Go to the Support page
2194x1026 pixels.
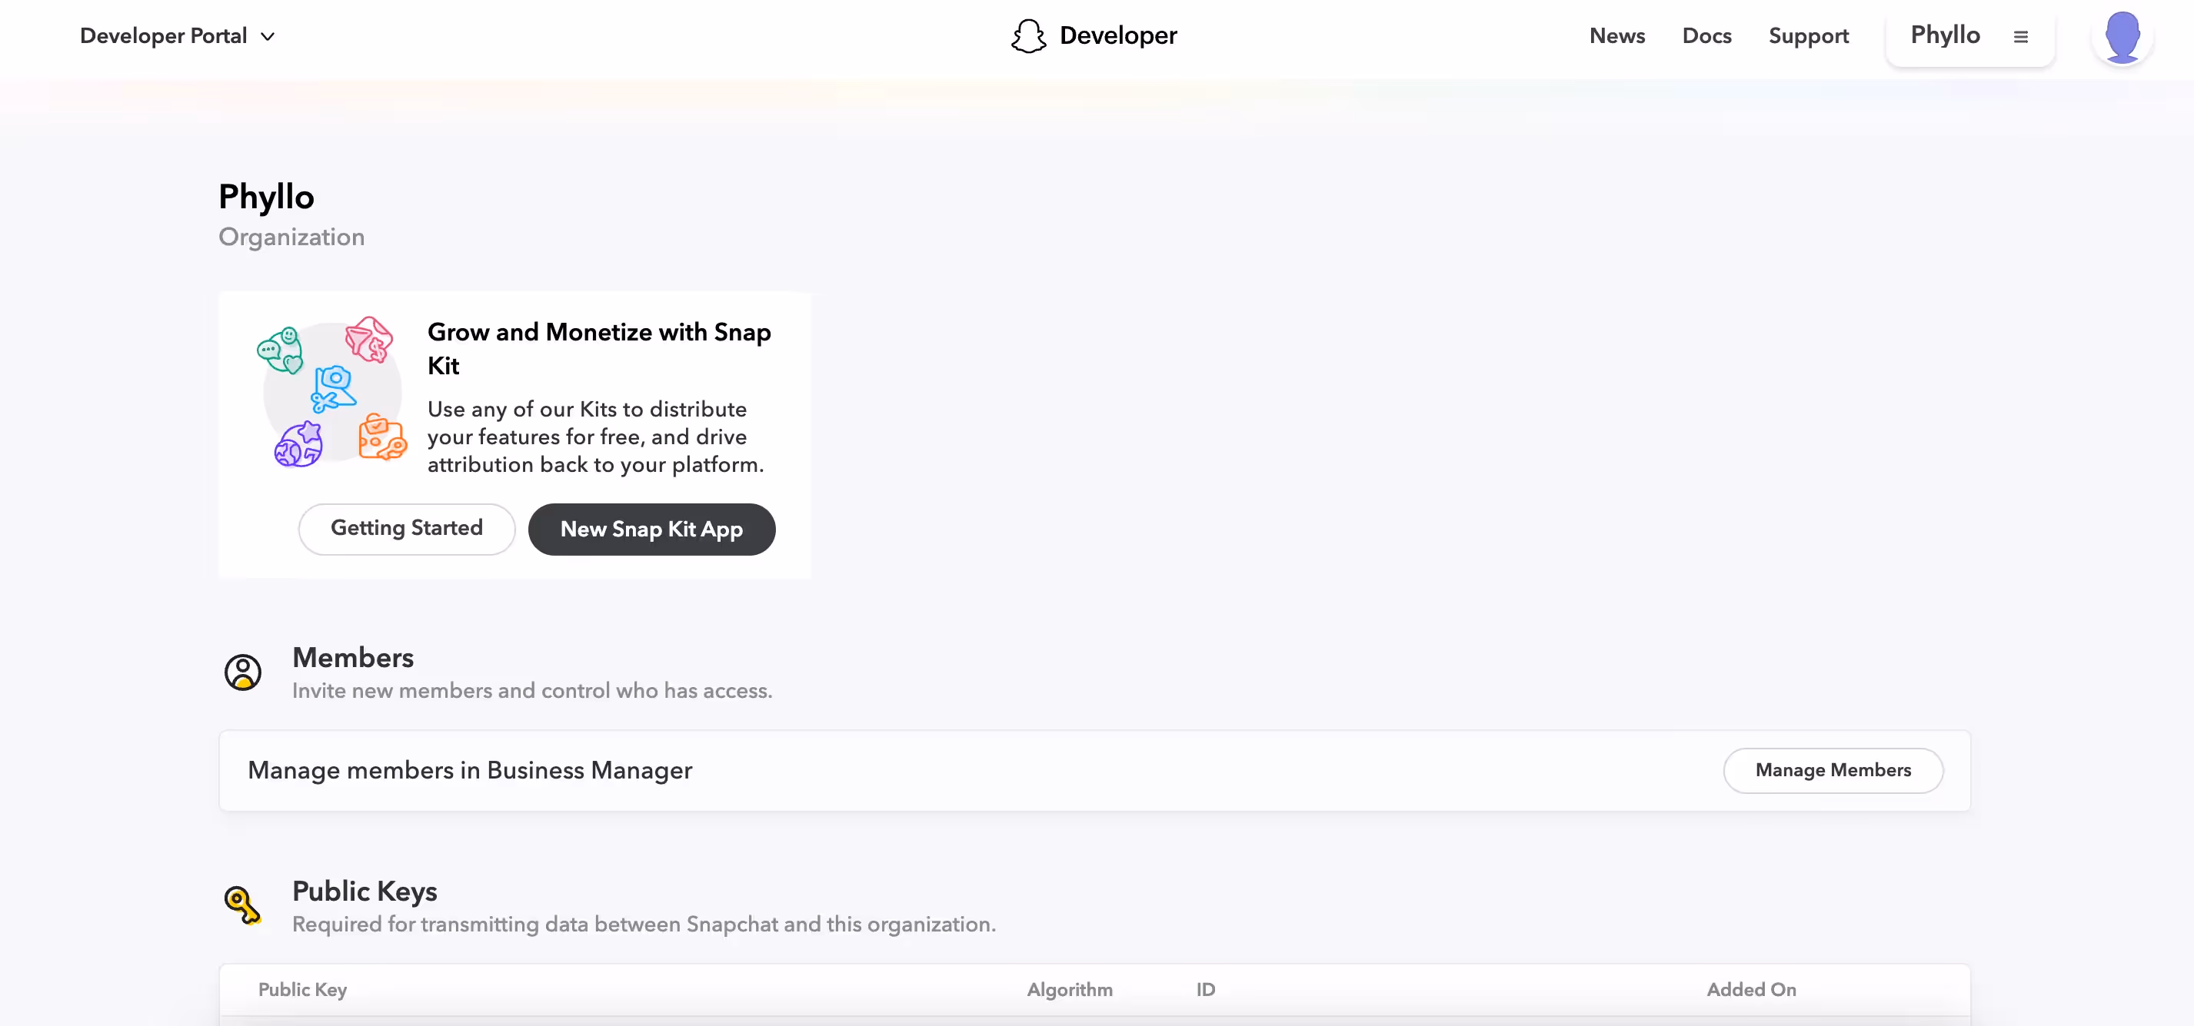[1808, 36]
